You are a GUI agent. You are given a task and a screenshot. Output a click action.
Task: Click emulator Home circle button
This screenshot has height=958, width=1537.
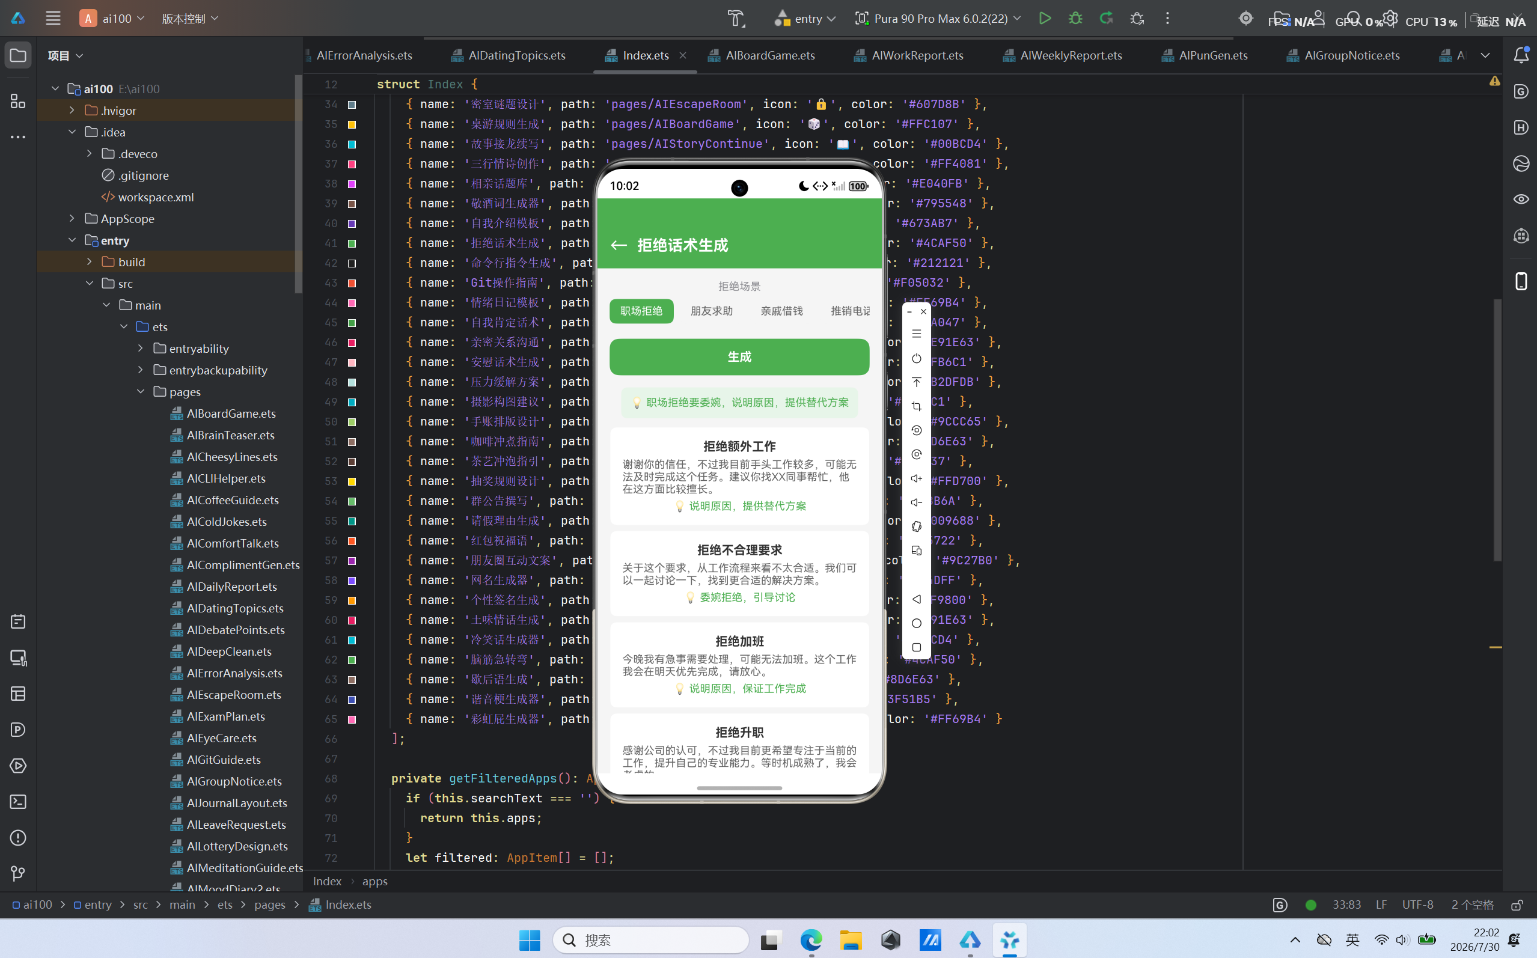point(916,623)
